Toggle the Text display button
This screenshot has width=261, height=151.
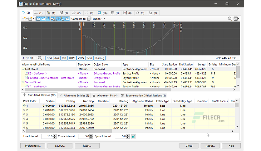[64, 58]
